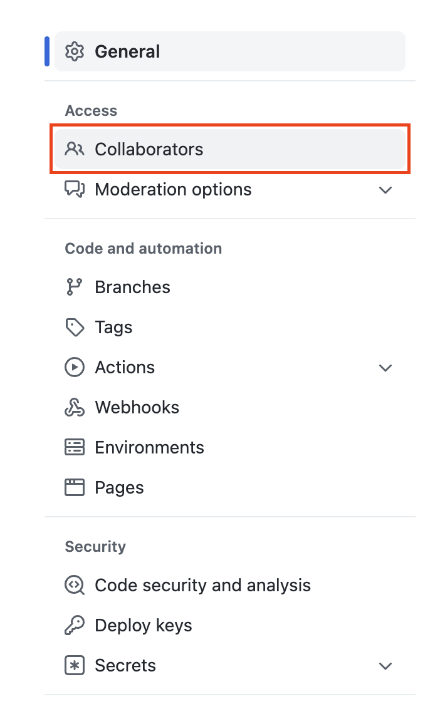Click the General gear icon

(74, 51)
